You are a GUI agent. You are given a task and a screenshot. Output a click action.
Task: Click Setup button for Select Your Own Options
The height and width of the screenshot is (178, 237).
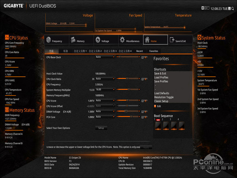pyautogui.click(x=101, y=128)
